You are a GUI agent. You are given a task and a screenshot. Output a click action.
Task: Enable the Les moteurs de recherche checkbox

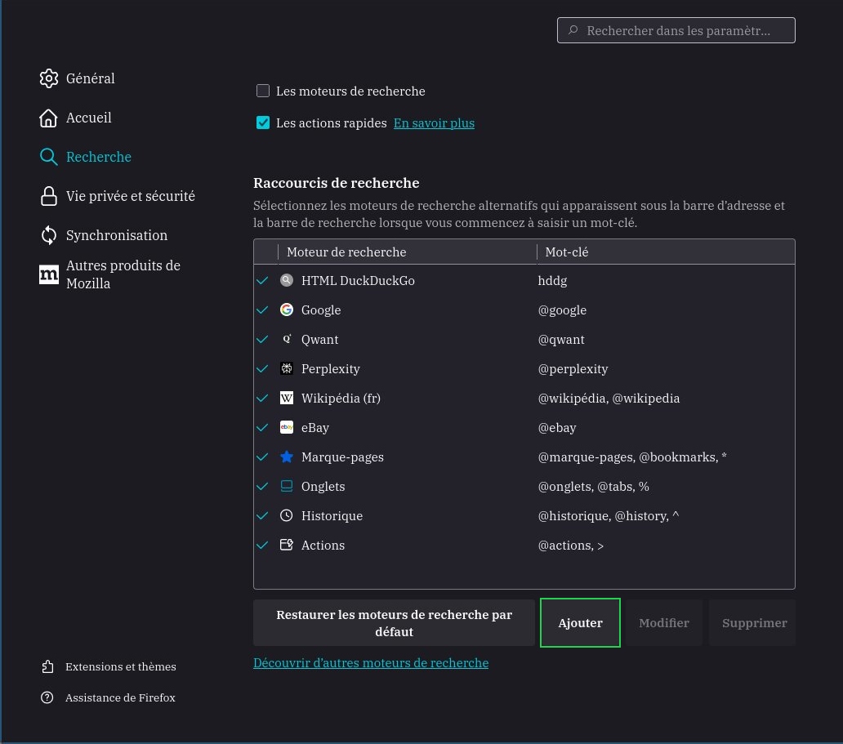tap(263, 91)
